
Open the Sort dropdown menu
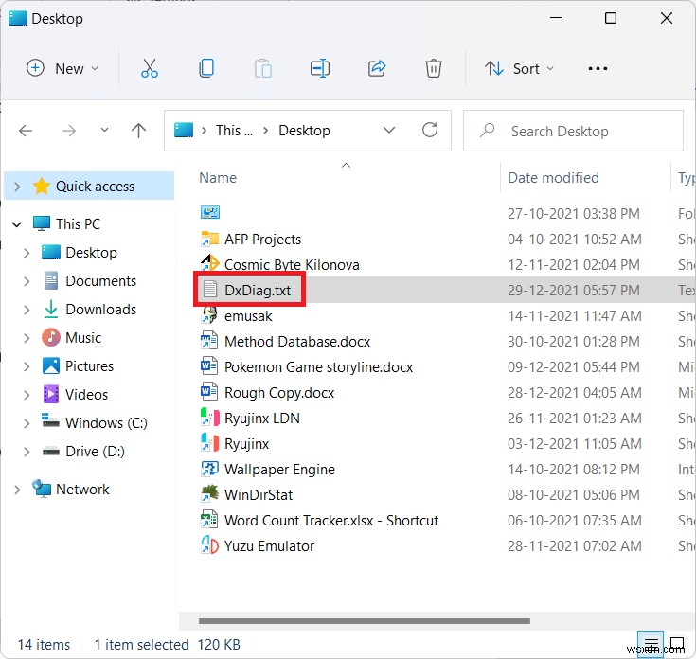coord(519,68)
